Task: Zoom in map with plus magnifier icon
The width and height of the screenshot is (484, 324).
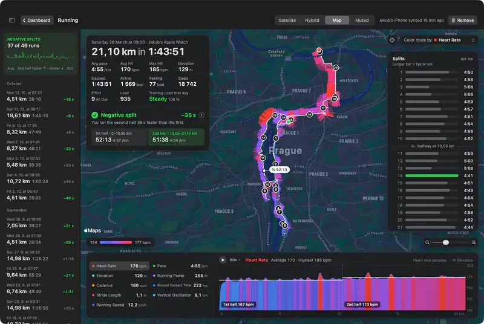Action: (474, 242)
